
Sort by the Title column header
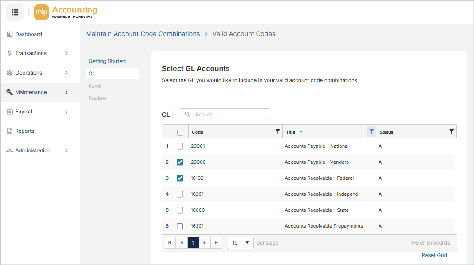click(x=291, y=132)
